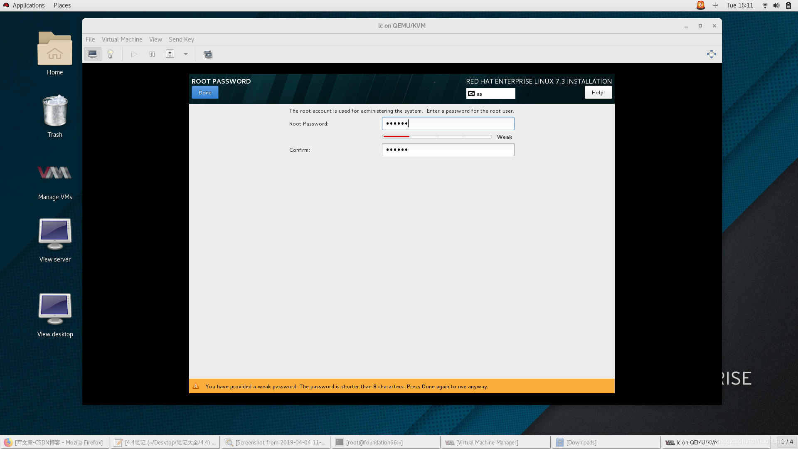Open the Send Key menu
The width and height of the screenshot is (798, 449).
point(181,39)
